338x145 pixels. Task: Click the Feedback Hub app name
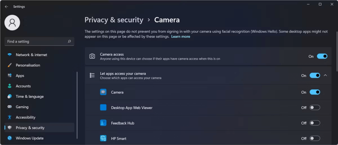point(123,123)
